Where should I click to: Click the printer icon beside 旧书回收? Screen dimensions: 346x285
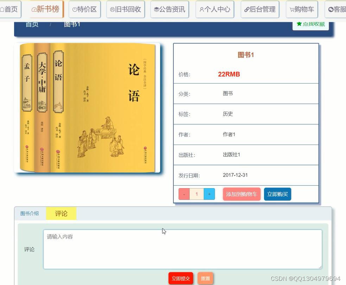point(112,9)
